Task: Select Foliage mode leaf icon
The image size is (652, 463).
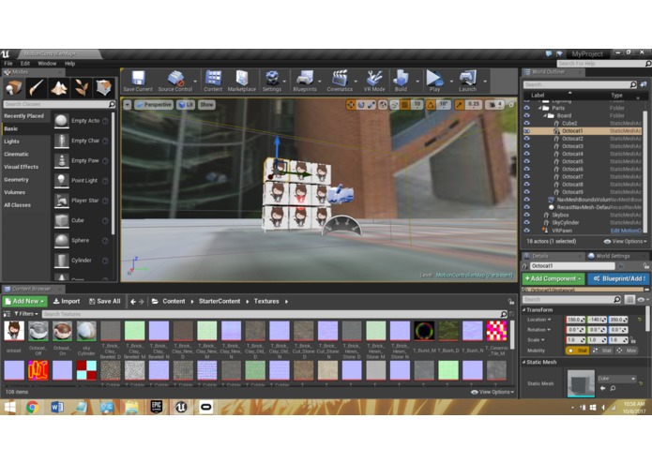Action: pyautogui.click(x=81, y=87)
